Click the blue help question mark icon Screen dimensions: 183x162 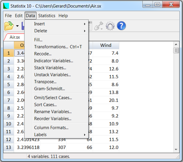(121, 26)
